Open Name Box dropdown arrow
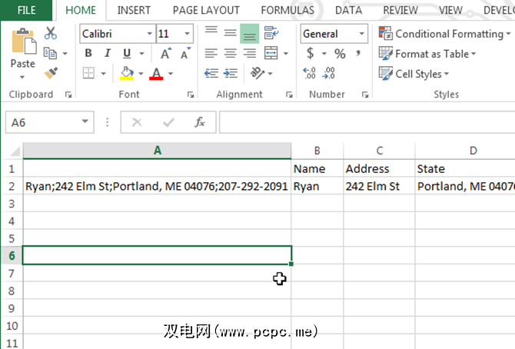The height and width of the screenshot is (349, 515). click(85, 121)
